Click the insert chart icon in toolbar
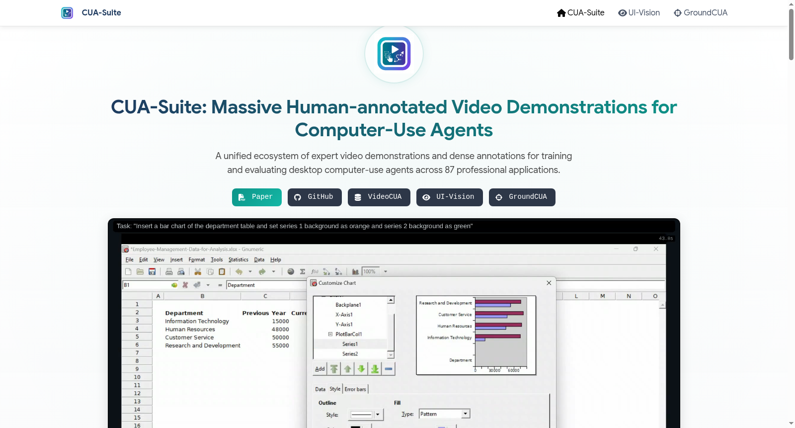The image size is (795, 428). pyautogui.click(x=355, y=271)
